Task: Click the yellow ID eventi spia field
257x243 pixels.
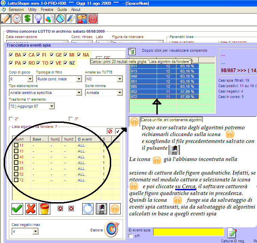Action: (x=188, y=232)
